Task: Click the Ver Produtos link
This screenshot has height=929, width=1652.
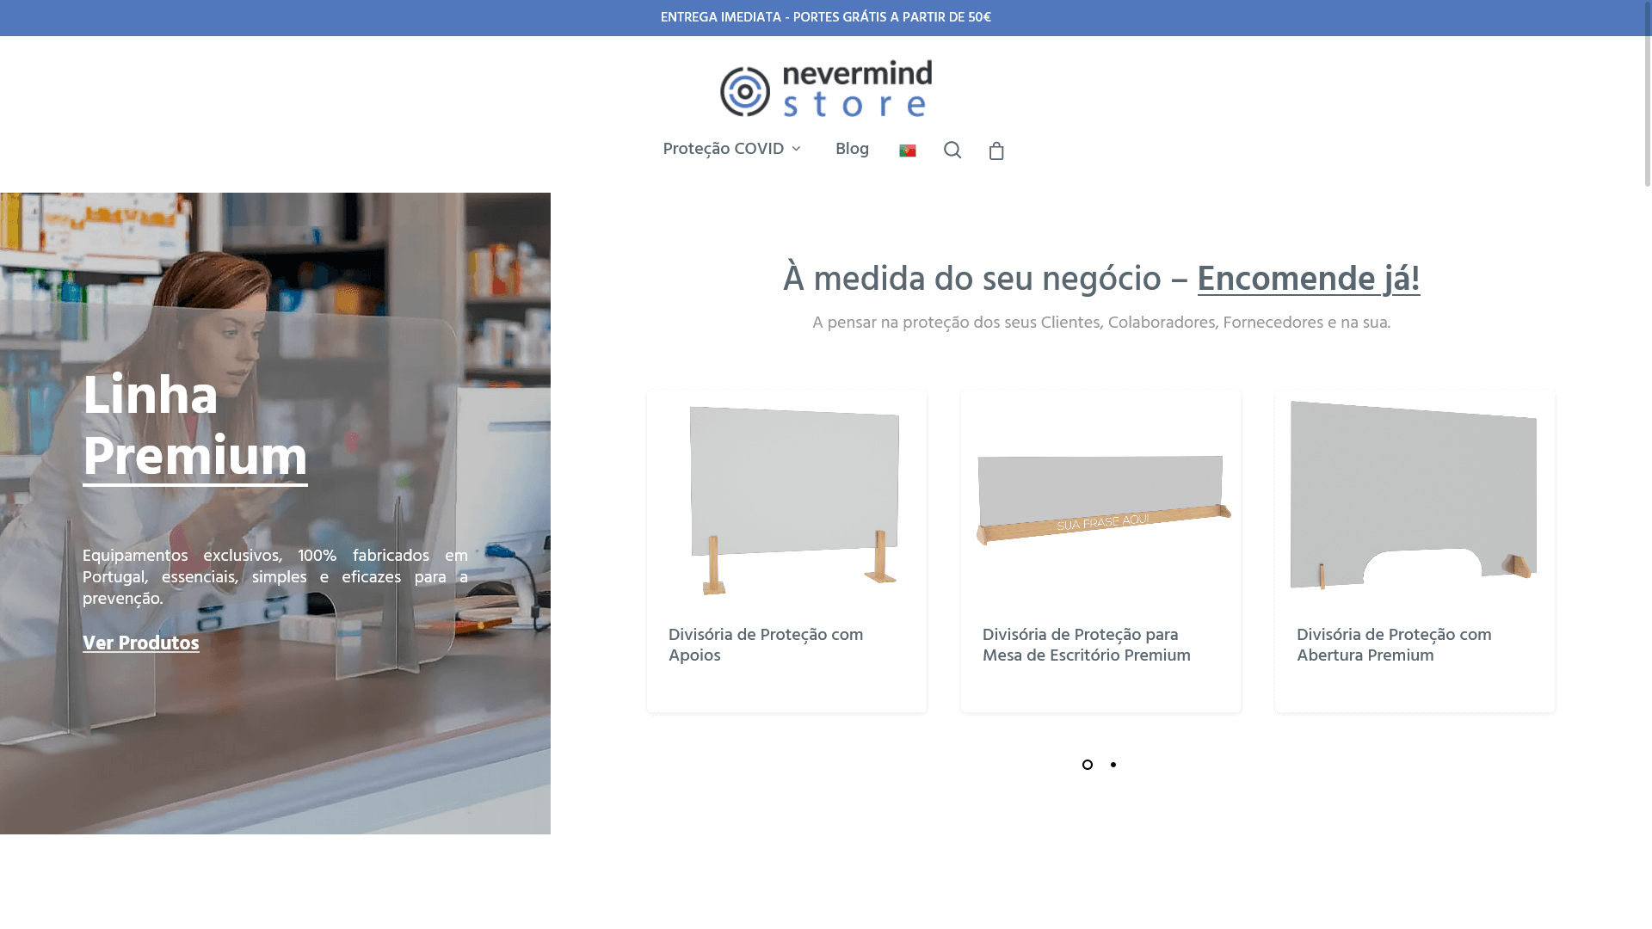Action: pos(140,643)
